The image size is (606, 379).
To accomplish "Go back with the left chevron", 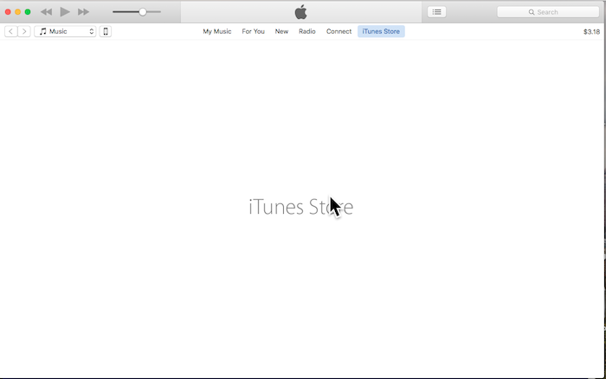I will (10, 31).
